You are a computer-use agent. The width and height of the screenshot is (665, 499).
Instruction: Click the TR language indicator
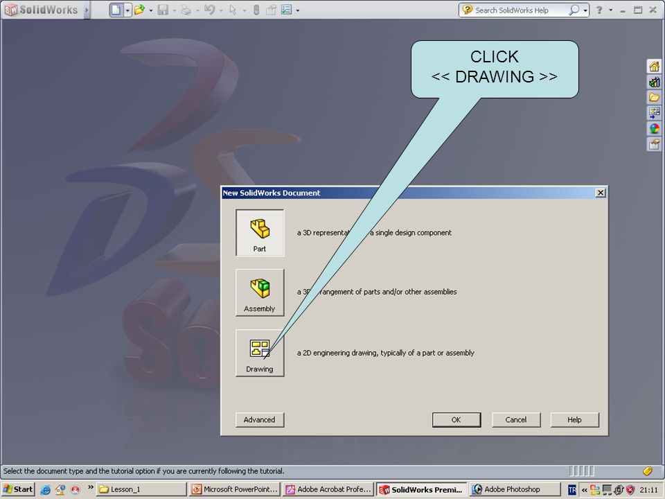572,490
